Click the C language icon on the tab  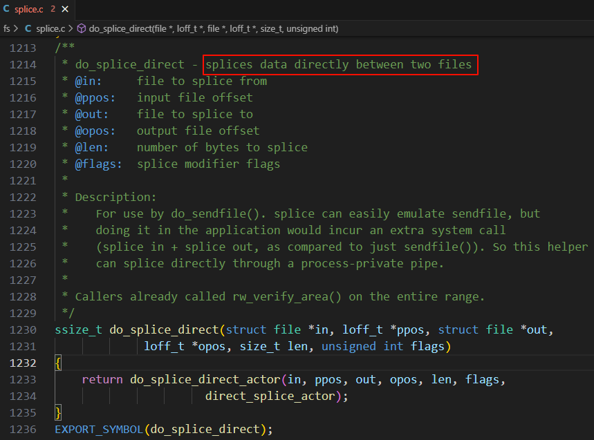point(6,9)
